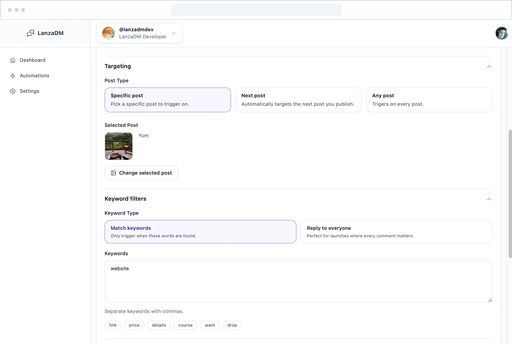The image size is (512, 344).
Task: Click the LanzaDM logo icon
Action: (x=30, y=33)
